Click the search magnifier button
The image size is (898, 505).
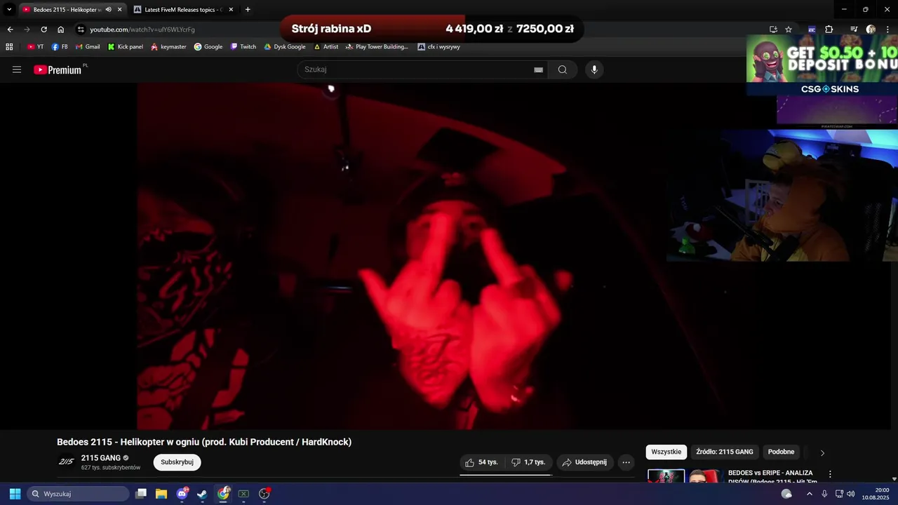563,69
